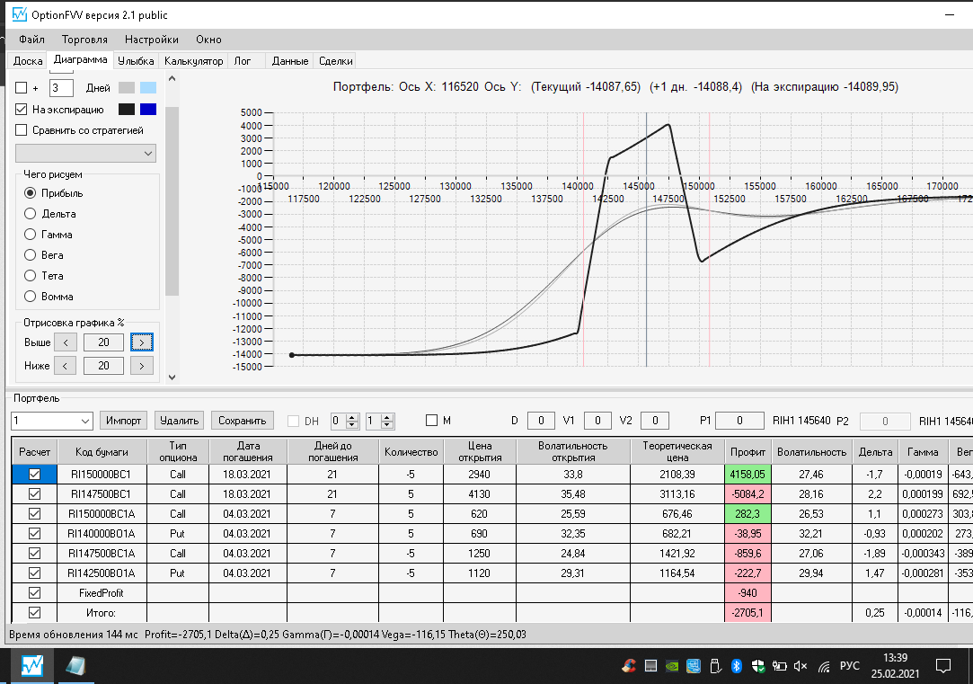
Task: Pick the light blue days color swatch
Action: pos(148,87)
